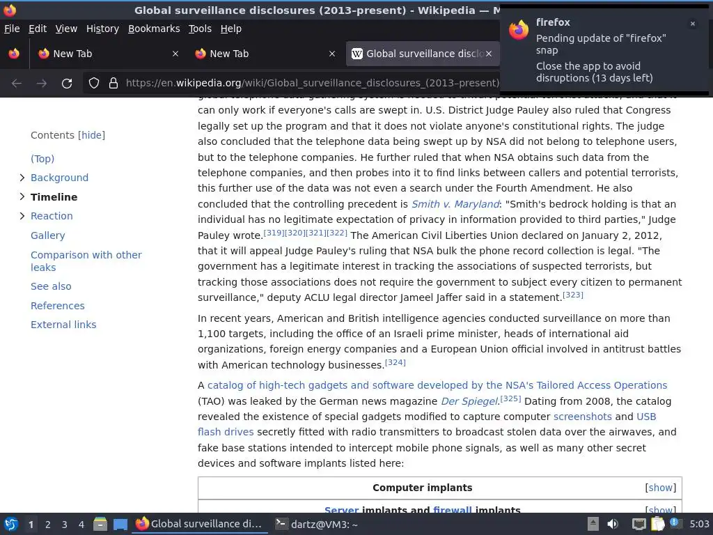Click the site security padlock icon
Viewport: 713px width, 535px height.
(113, 84)
